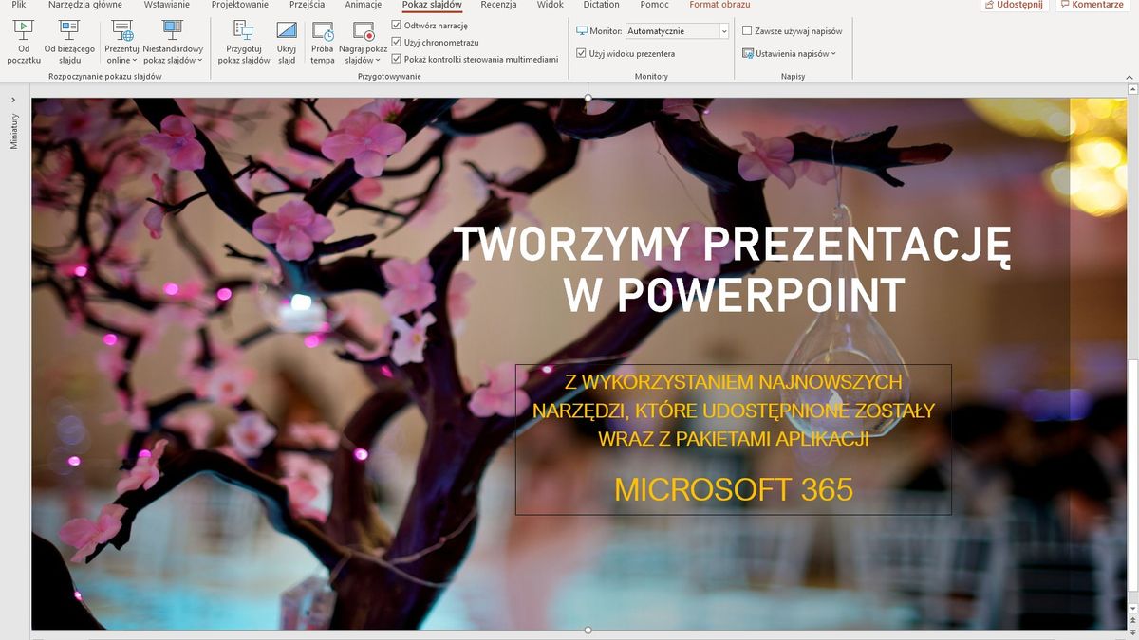This screenshot has width=1139, height=640.
Task: Open Dictation tab
Action: pos(601,5)
